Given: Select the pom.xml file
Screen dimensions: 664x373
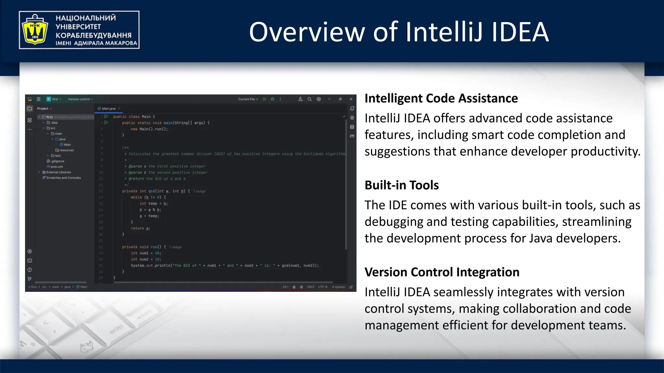Looking at the screenshot, I should point(55,167).
